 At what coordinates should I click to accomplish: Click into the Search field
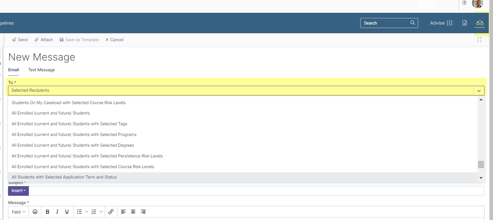pyautogui.click(x=385, y=23)
